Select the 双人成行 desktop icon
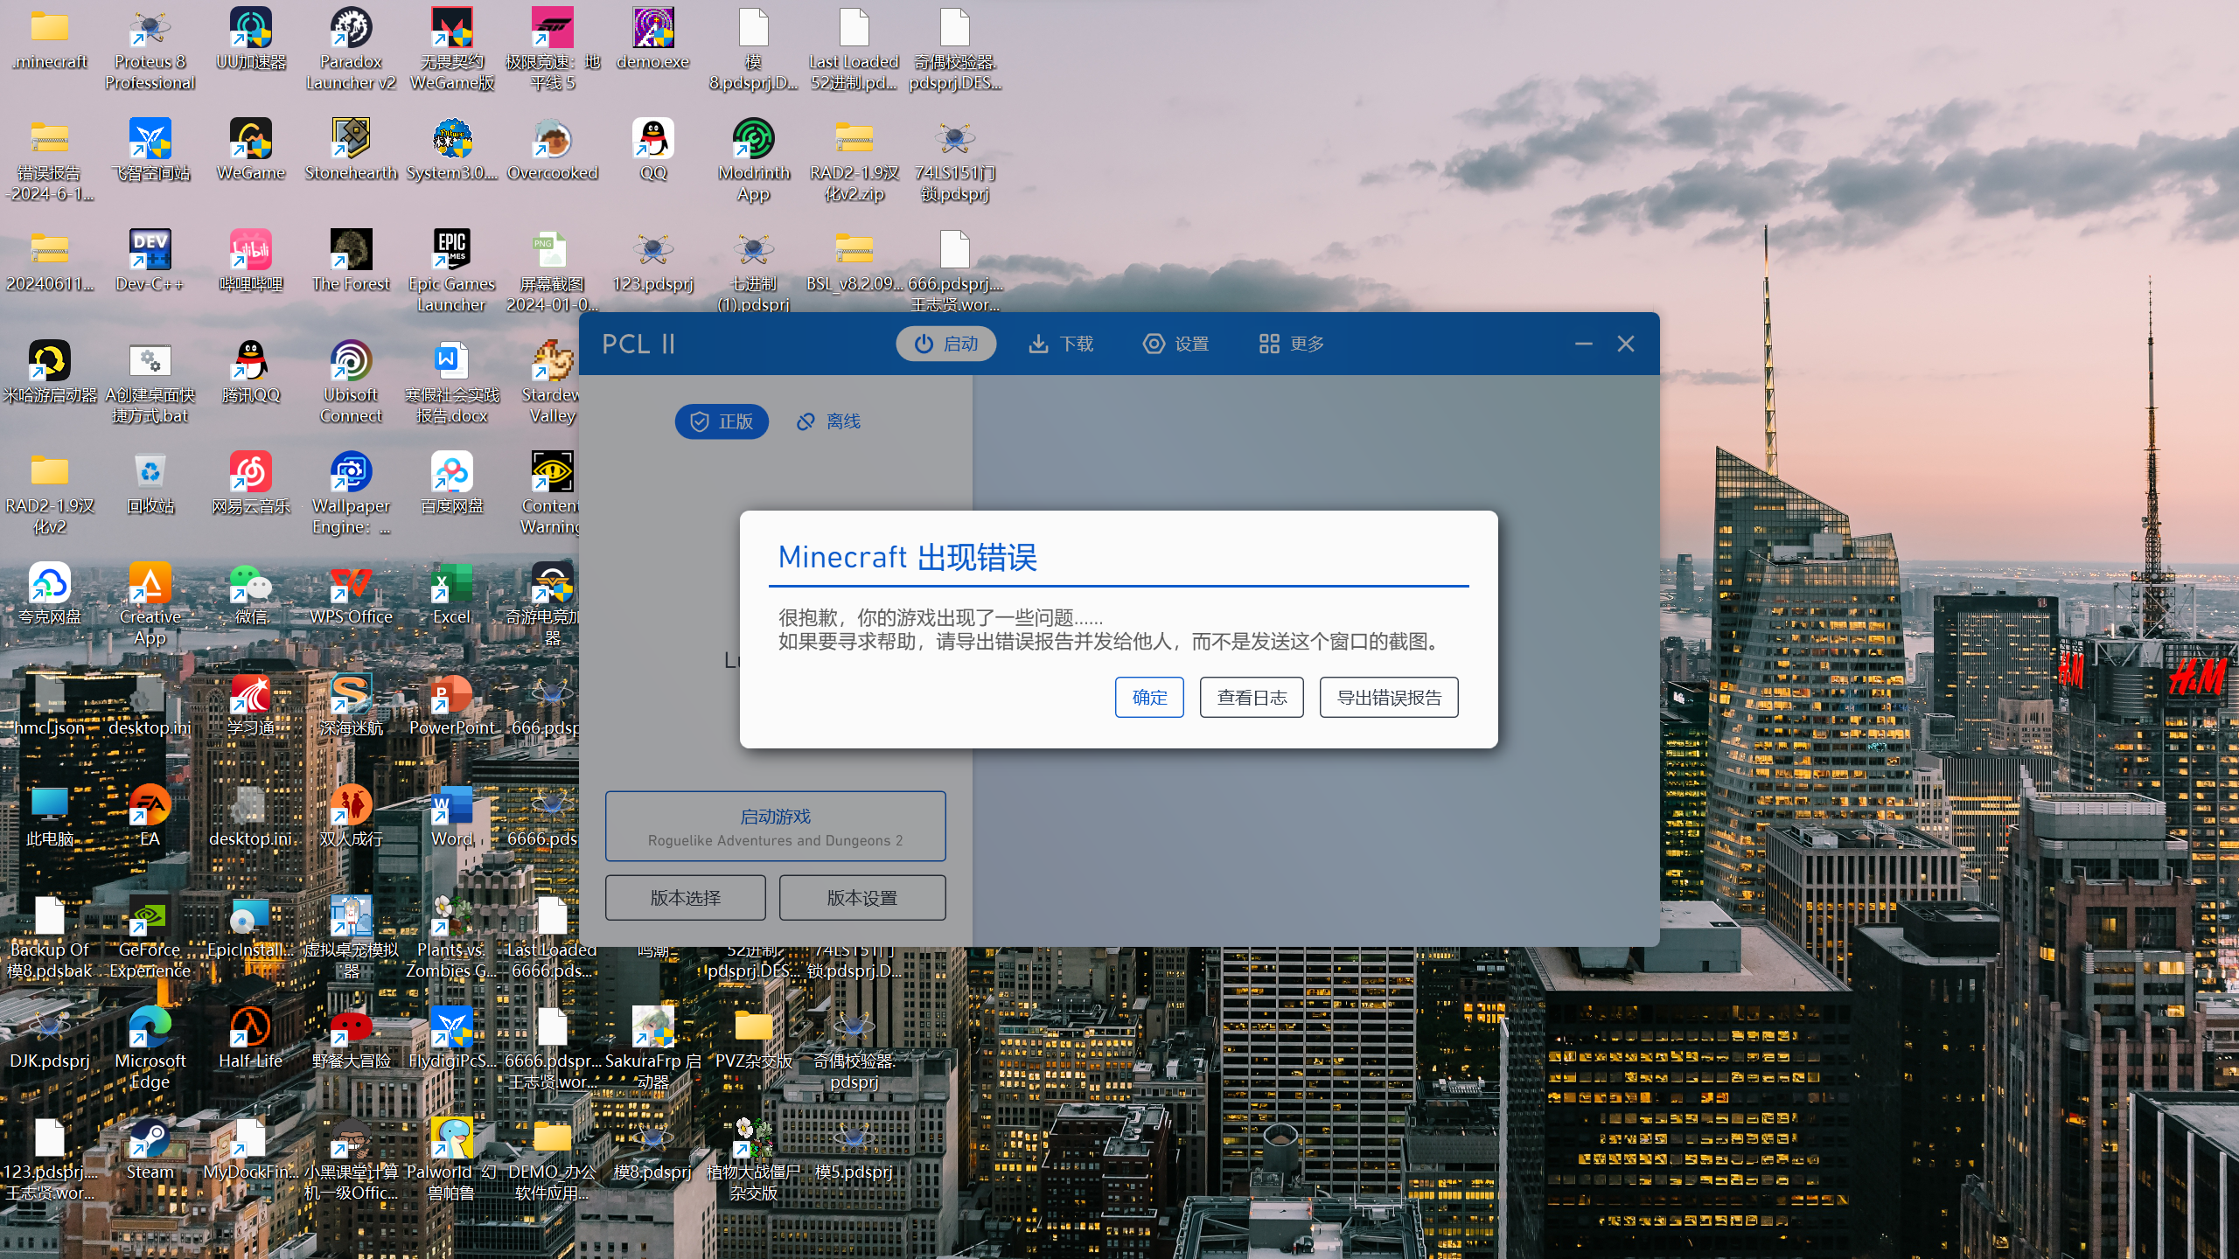2239x1259 pixels. pos(351,817)
